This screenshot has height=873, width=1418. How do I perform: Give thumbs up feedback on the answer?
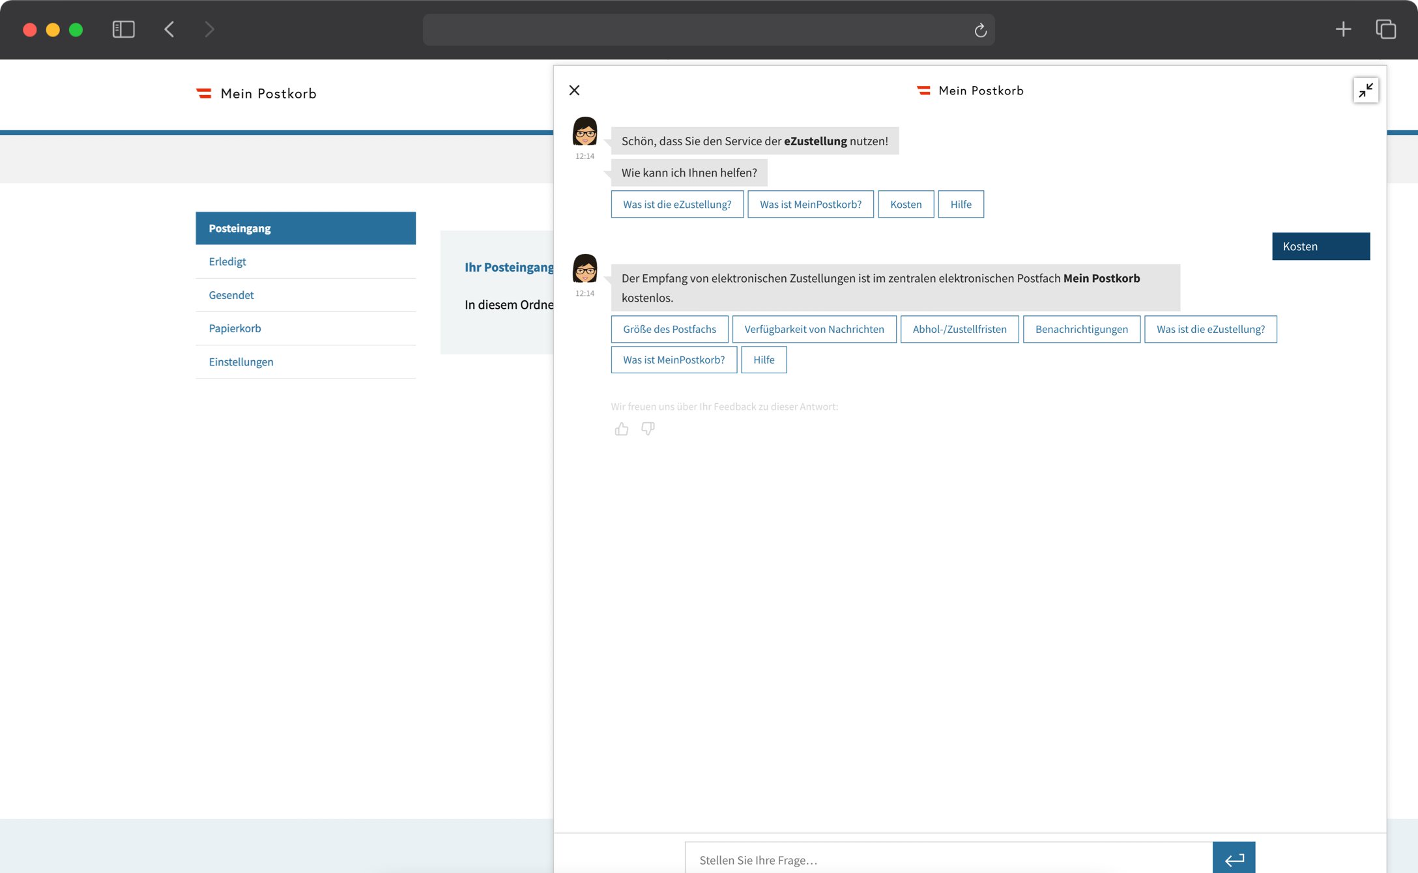tap(622, 429)
